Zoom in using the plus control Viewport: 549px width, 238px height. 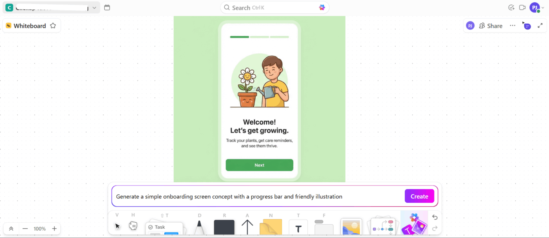[55, 229]
